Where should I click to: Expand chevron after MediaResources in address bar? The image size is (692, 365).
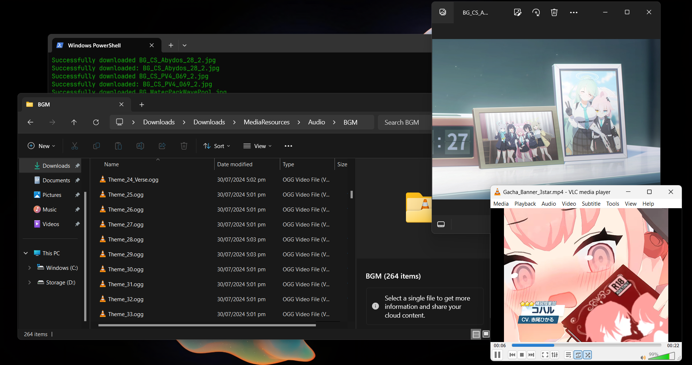point(299,122)
